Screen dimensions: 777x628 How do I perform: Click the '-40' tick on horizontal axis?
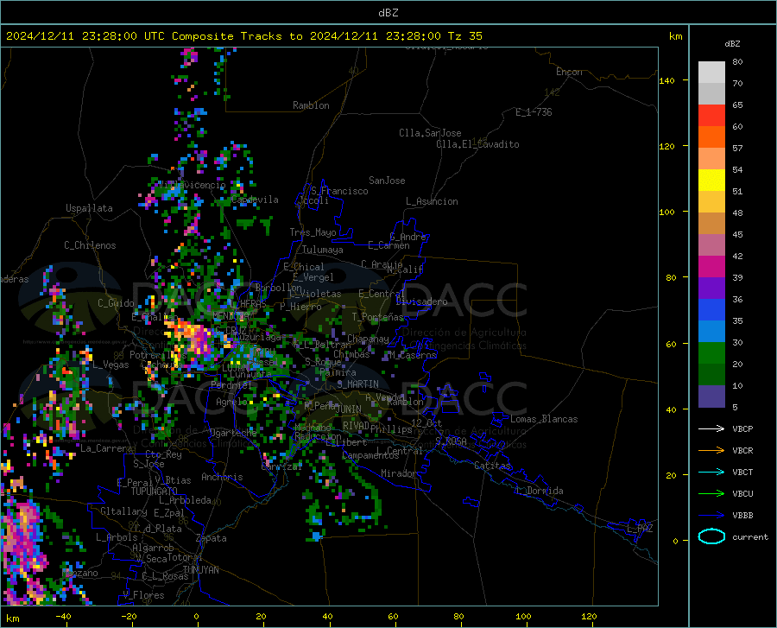click(63, 616)
